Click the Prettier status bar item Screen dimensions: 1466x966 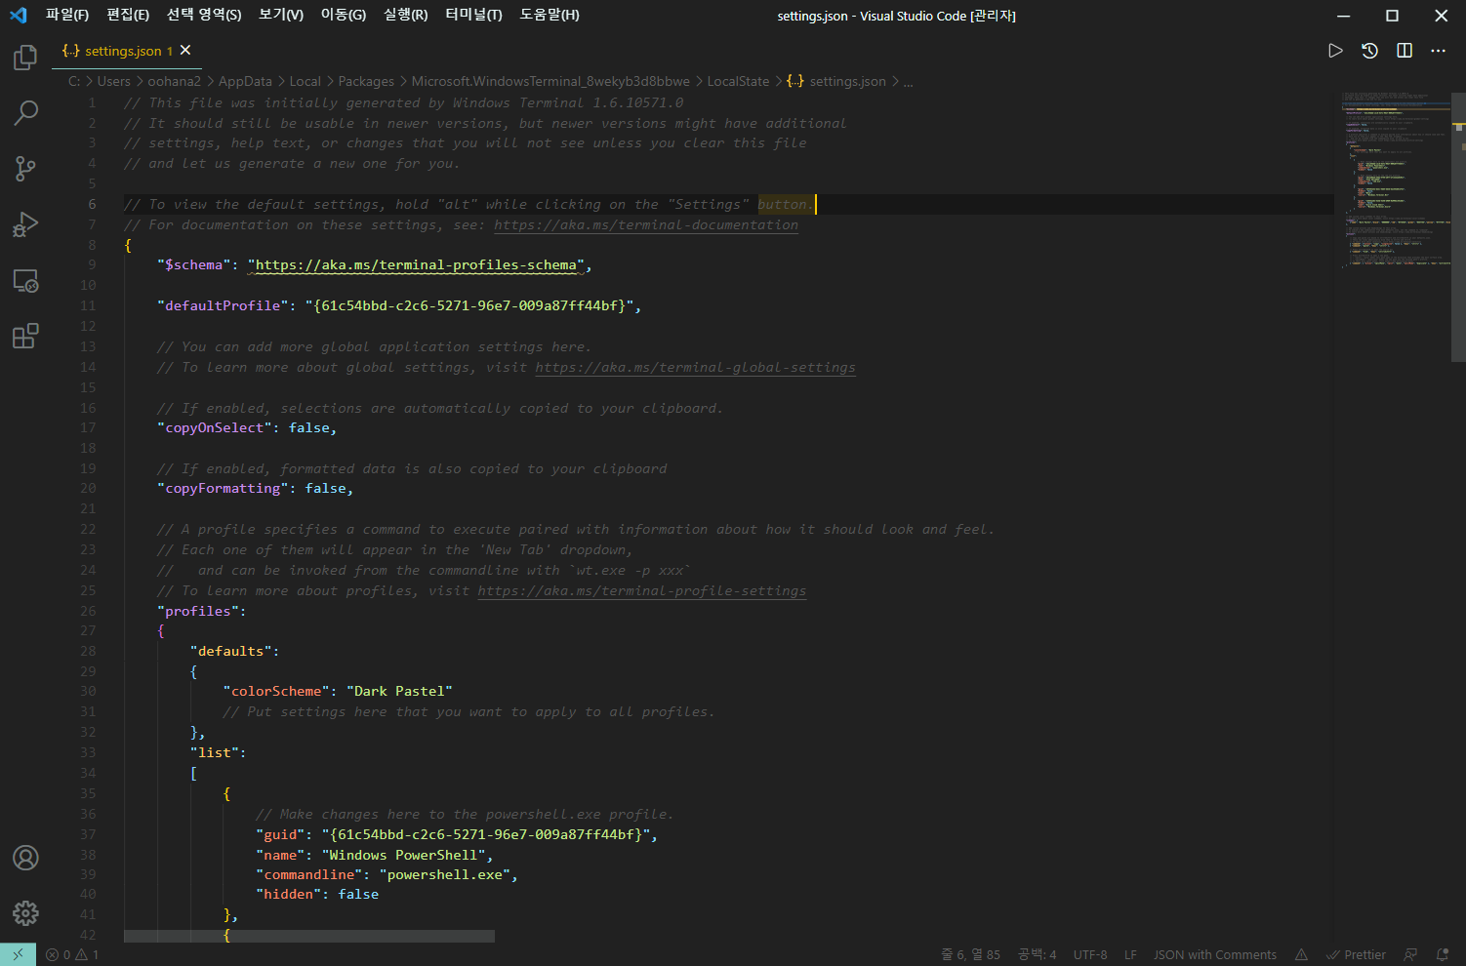(1356, 955)
